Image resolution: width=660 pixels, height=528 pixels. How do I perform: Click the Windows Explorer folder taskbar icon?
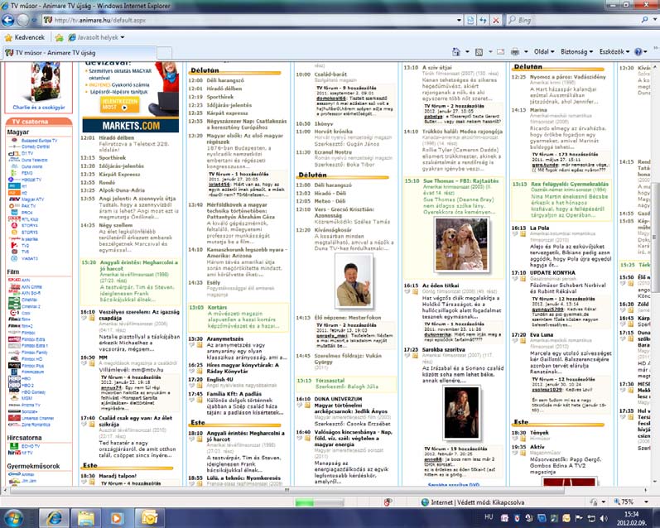pyautogui.click(x=85, y=518)
